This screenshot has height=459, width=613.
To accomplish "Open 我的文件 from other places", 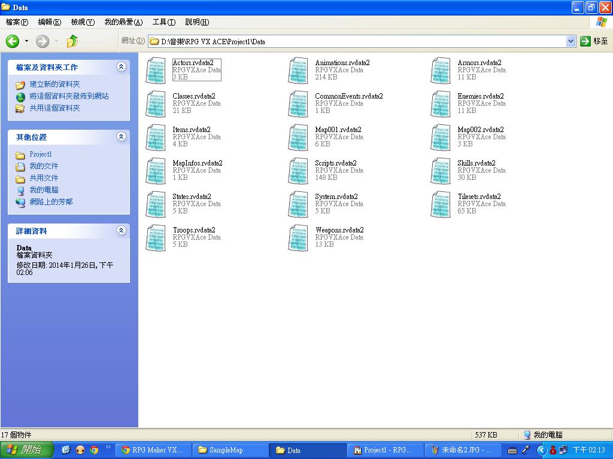I will 44,166.
